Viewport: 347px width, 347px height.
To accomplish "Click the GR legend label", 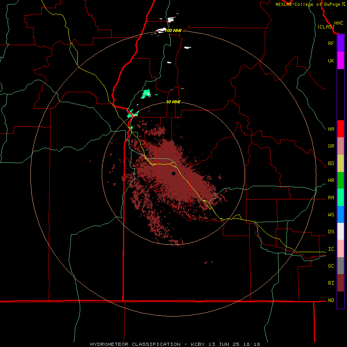I will (331, 146).
